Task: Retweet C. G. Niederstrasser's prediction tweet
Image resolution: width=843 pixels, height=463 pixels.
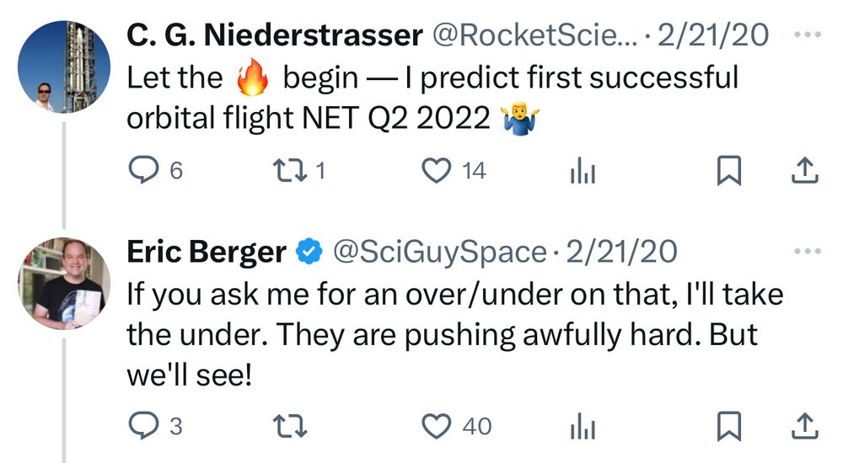Action: pos(289,172)
